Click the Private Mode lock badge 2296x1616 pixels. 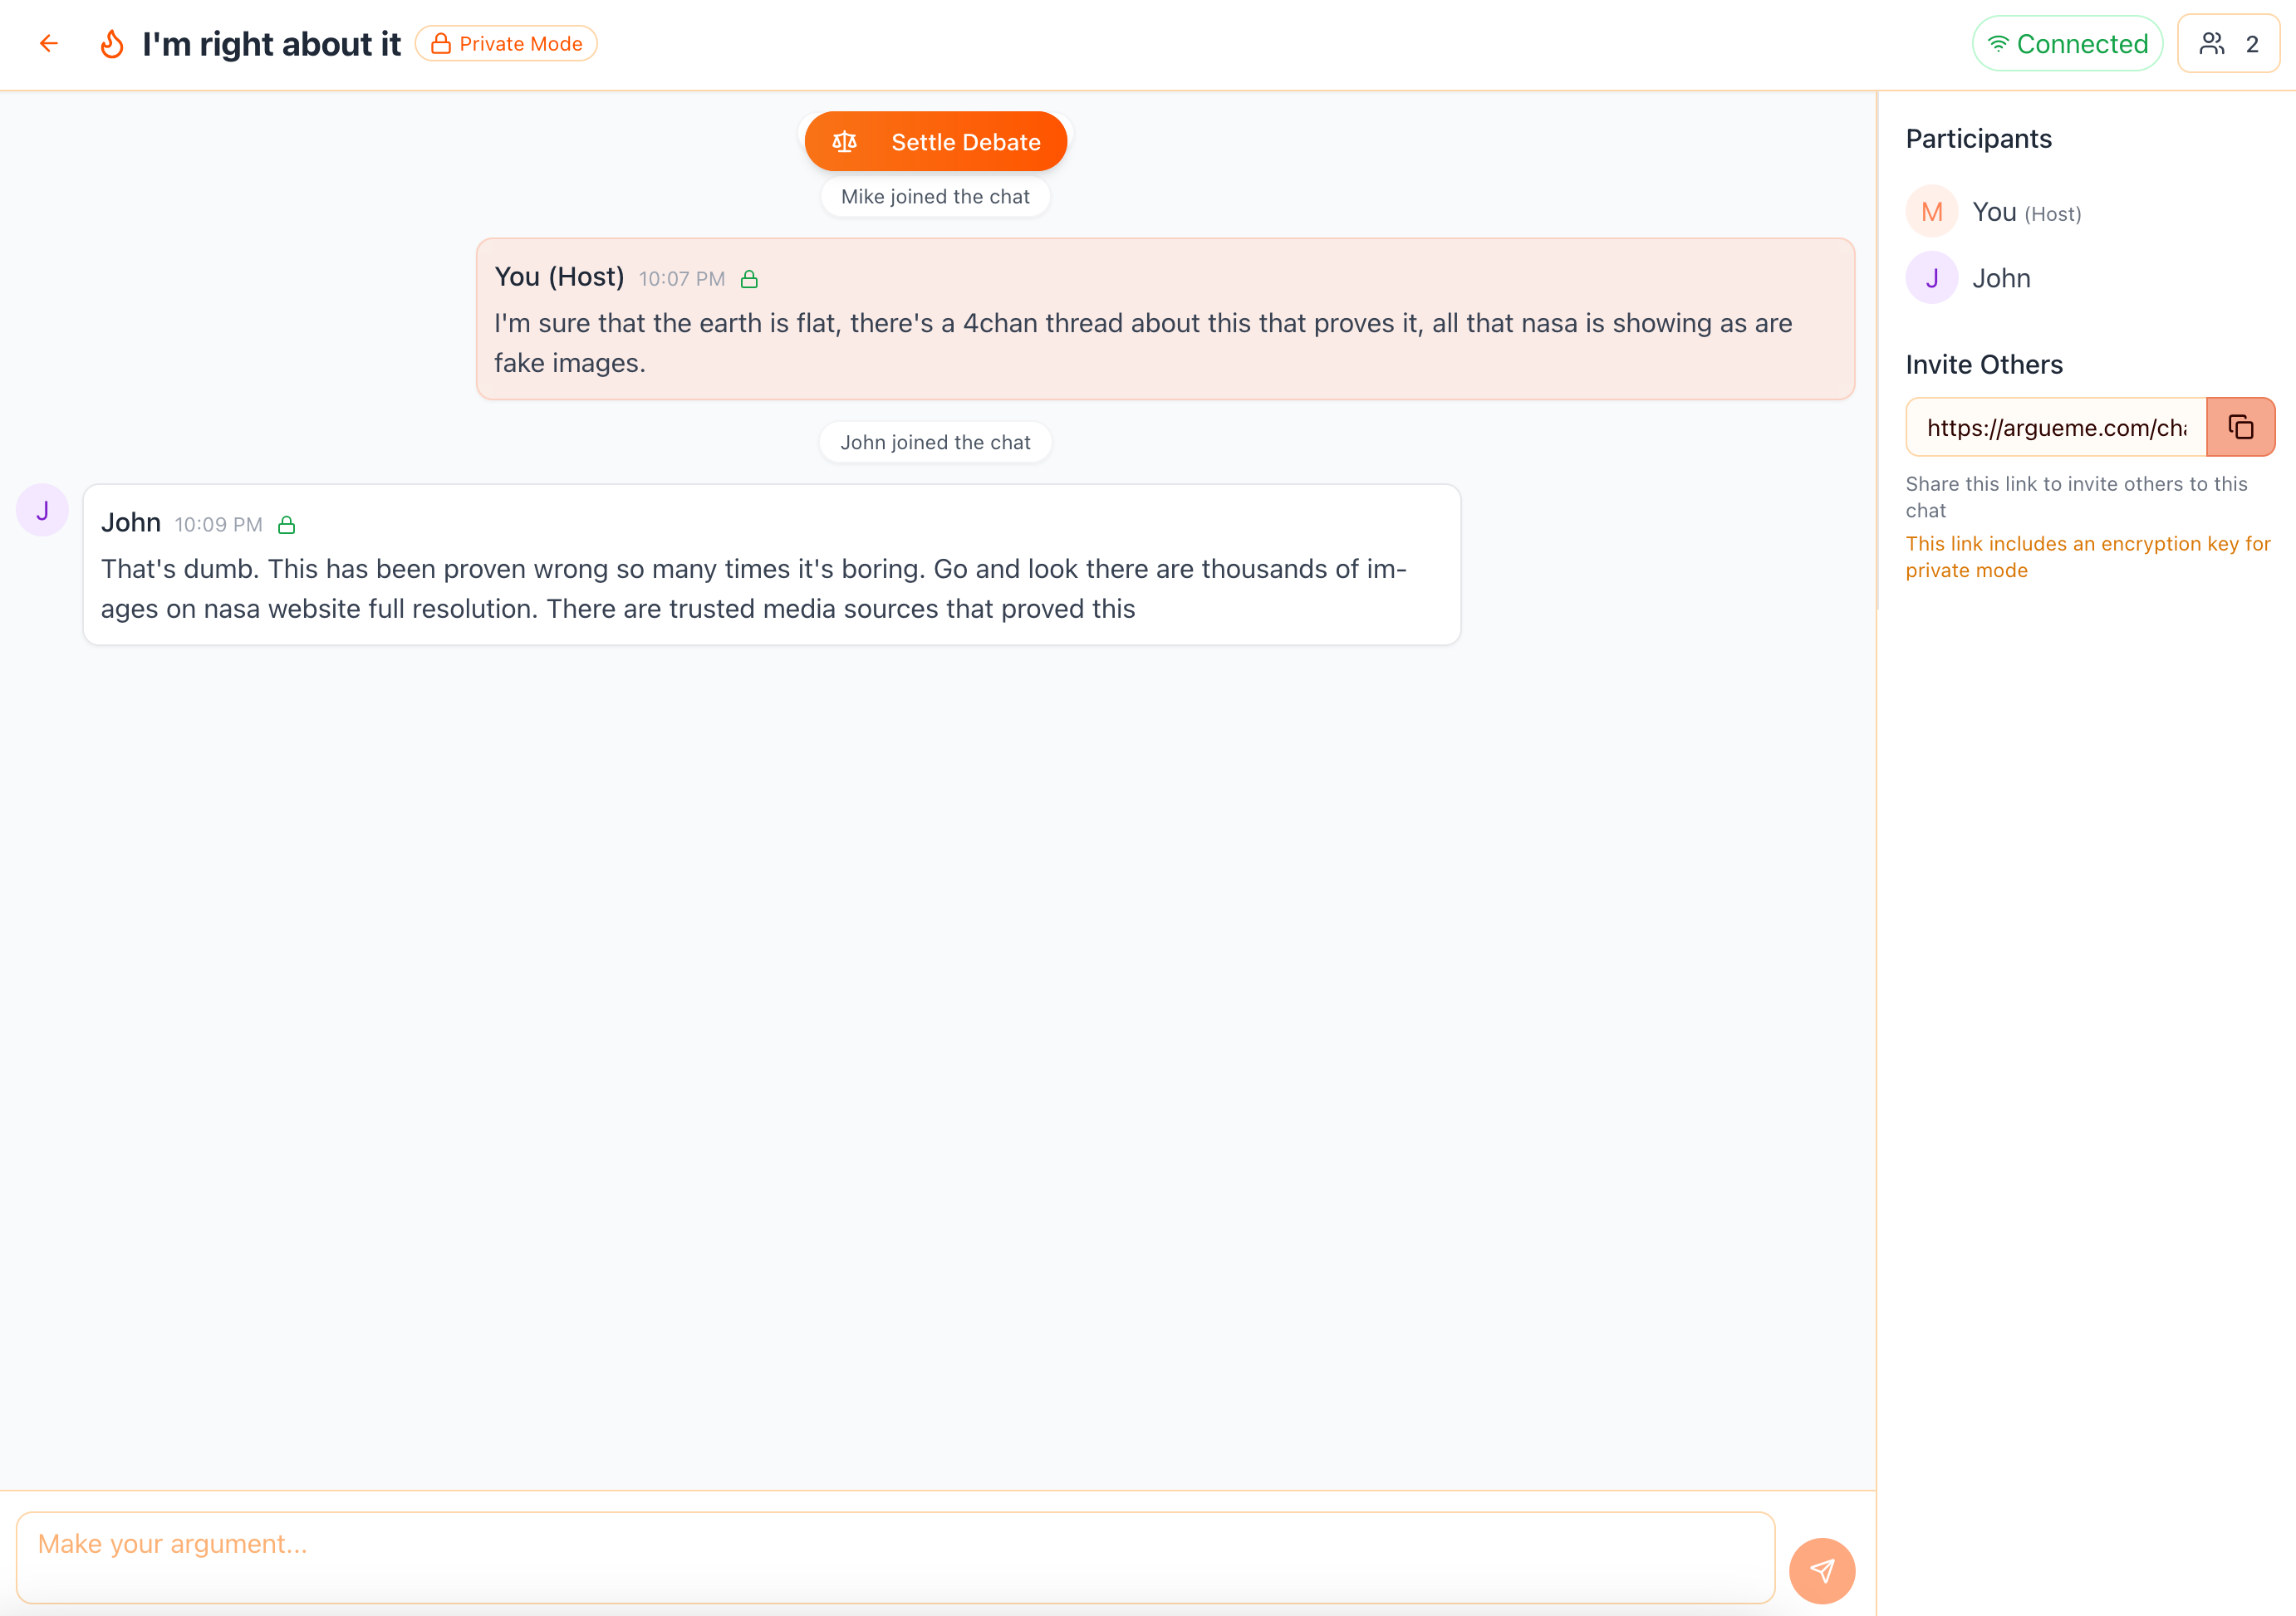point(506,43)
